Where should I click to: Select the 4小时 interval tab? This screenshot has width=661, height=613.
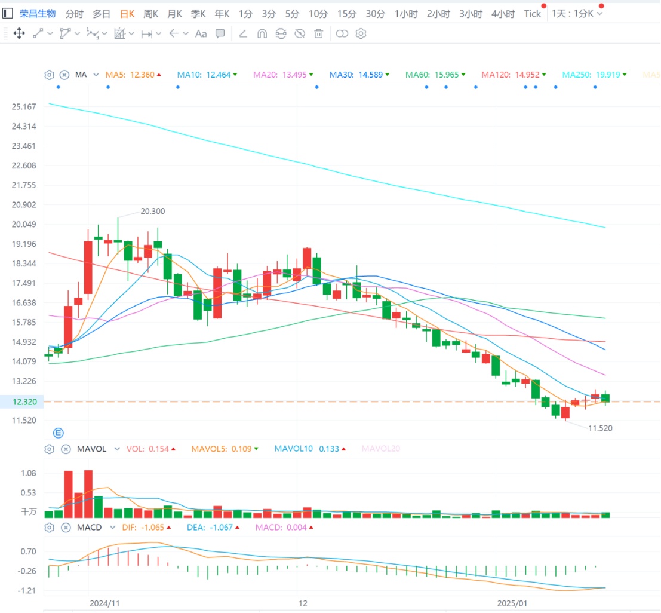click(x=503, y=14)
